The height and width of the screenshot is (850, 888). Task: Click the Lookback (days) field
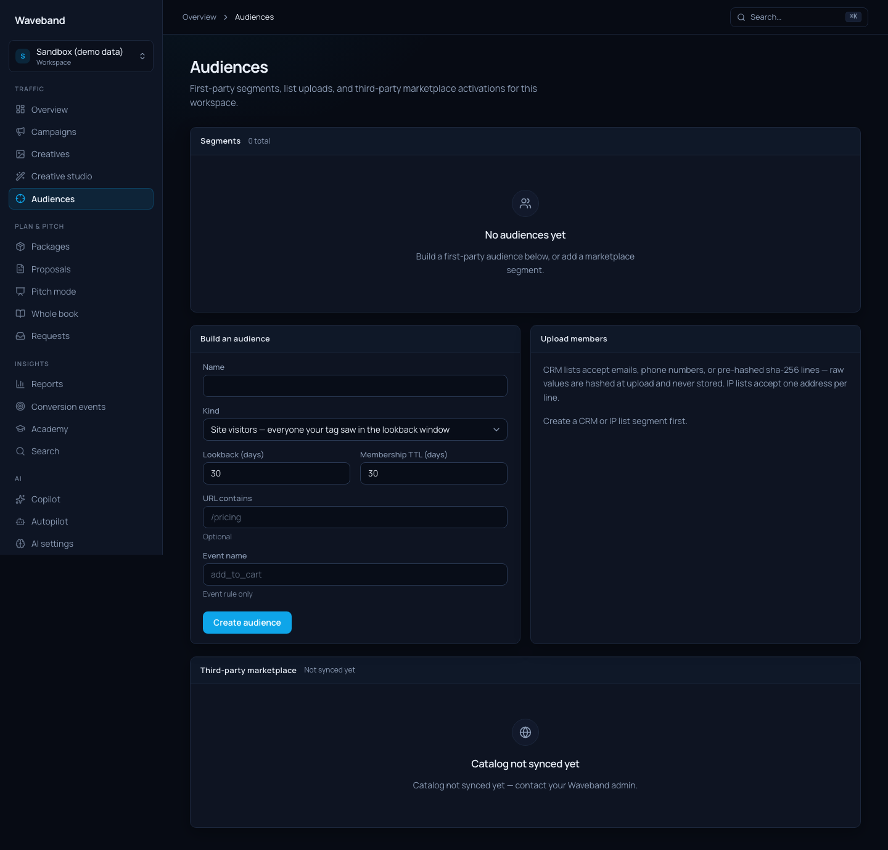[x=276, y=473]
